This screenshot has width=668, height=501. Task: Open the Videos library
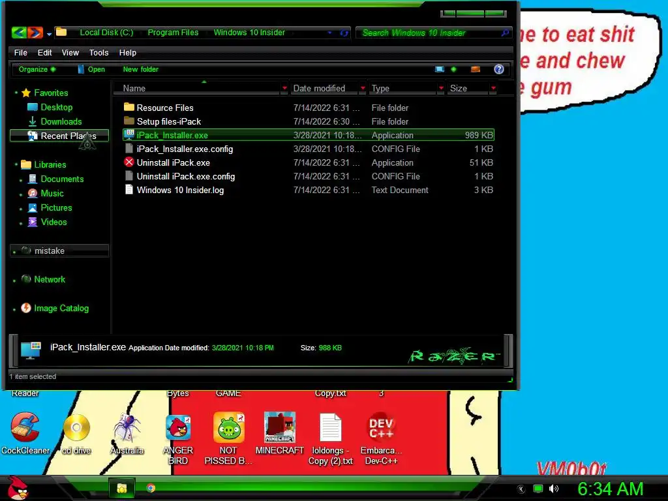coord(48,222)
